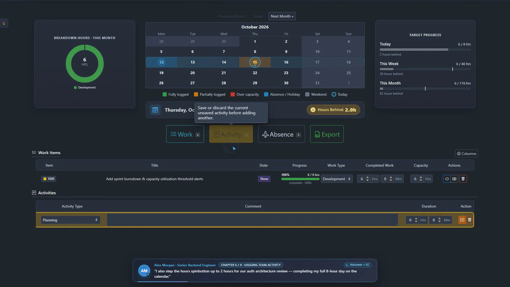Click the Completed Work column header
510x287 pixels.
point(380,165)
